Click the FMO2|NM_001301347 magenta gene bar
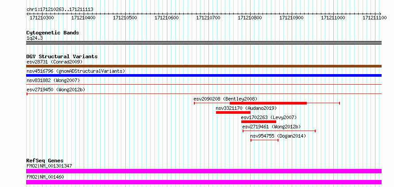This screenshot has width=394, height=187. (x=204, y=171)
